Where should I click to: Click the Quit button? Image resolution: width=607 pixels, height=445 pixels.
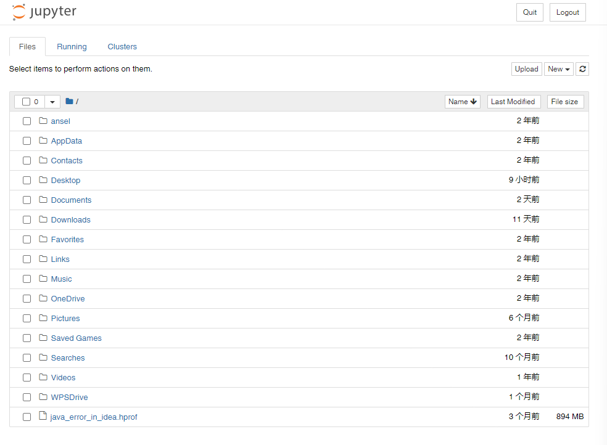pyautogui.click(x=529, y=12)
